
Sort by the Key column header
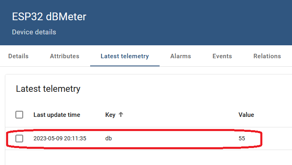pos(110,115)
